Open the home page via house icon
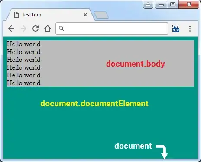The image size is (201, 162). click(x=48, y=29)
